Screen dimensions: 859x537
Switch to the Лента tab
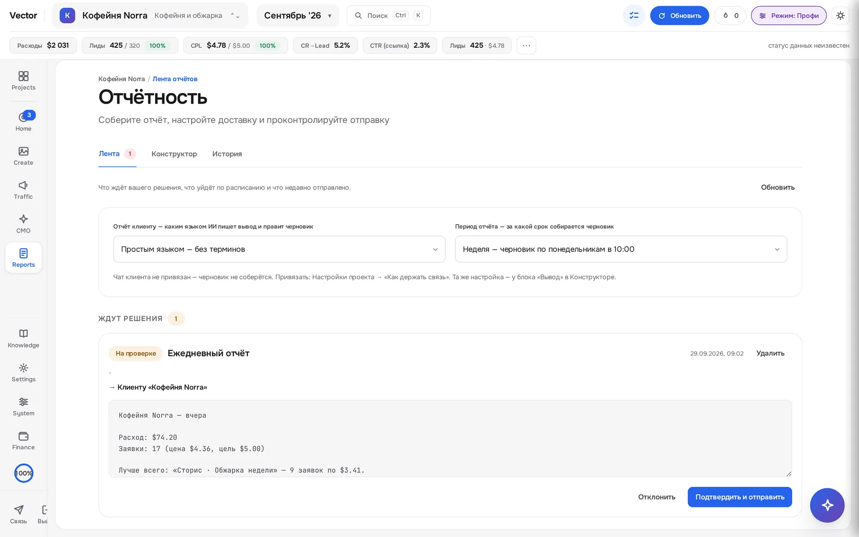click(x=117, y=154)
